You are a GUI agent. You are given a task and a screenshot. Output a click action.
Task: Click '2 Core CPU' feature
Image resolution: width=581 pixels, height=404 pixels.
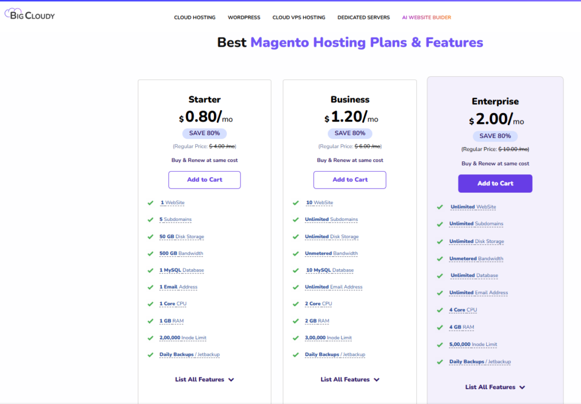coord(318,303)
